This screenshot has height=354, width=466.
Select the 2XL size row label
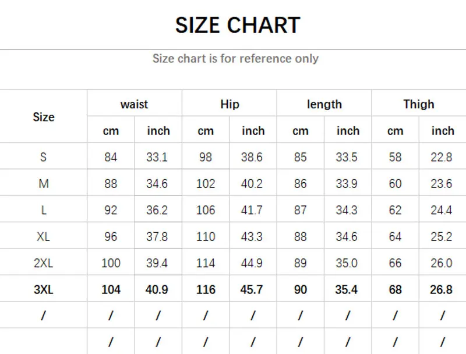click(44, 263)
